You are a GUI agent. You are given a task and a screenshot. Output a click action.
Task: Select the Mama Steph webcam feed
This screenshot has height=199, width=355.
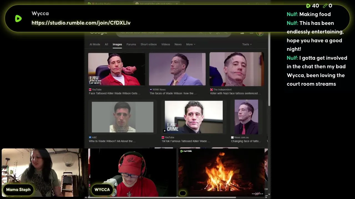(x=44, y=173)
